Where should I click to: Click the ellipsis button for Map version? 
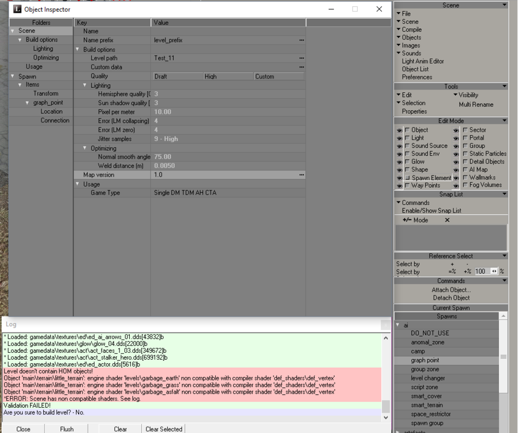[301, 175]
